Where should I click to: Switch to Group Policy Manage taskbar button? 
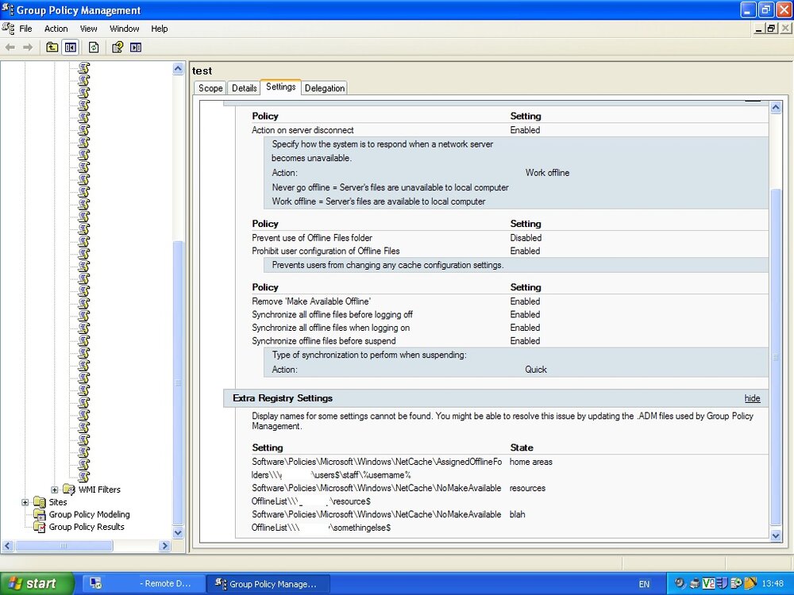point(268,583)
